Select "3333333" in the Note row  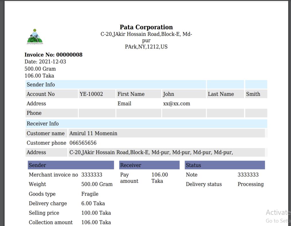[x=248, y=175]
